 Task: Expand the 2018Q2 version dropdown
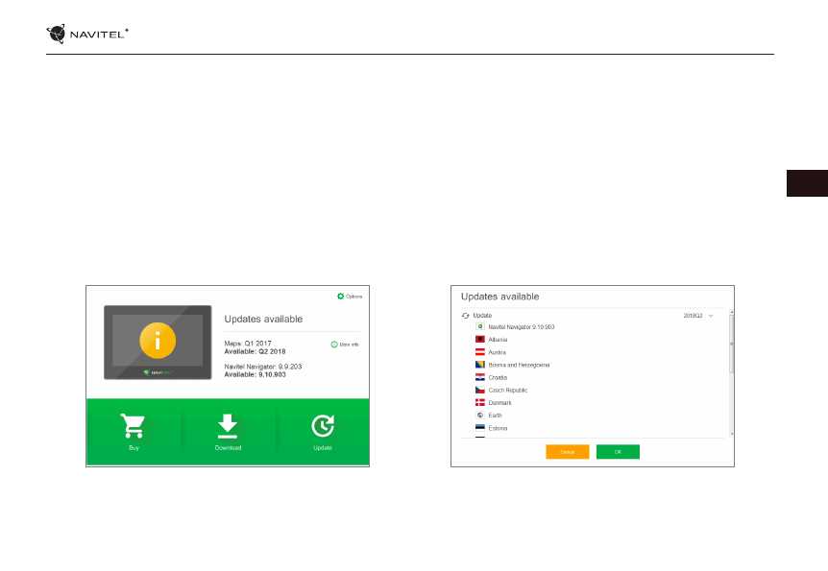point(711,315)
